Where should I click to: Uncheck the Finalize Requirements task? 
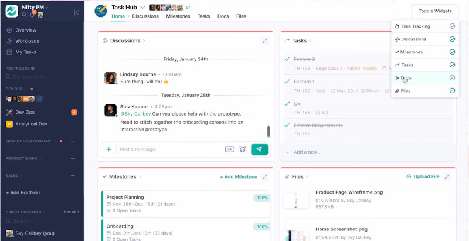pyautogui.click(x=287, y=125)
